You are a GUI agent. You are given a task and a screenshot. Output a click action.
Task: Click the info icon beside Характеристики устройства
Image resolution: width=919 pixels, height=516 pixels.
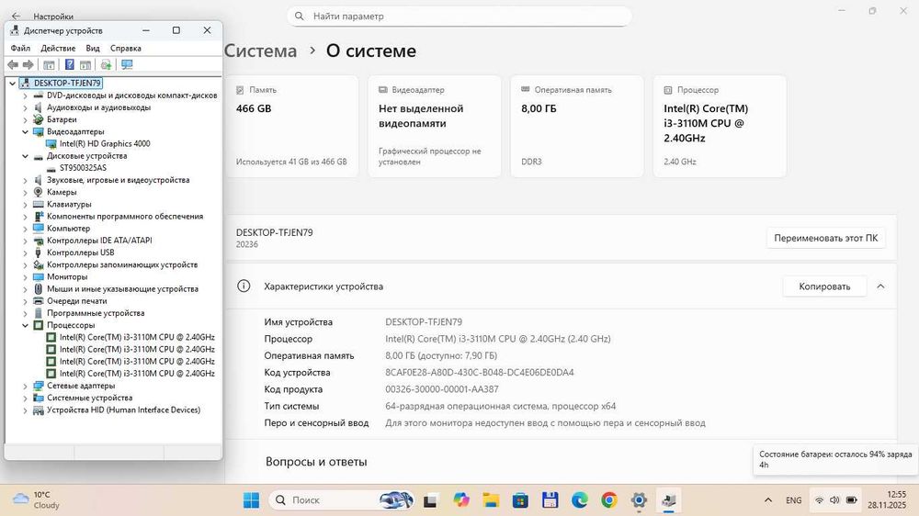coord(244,286)
